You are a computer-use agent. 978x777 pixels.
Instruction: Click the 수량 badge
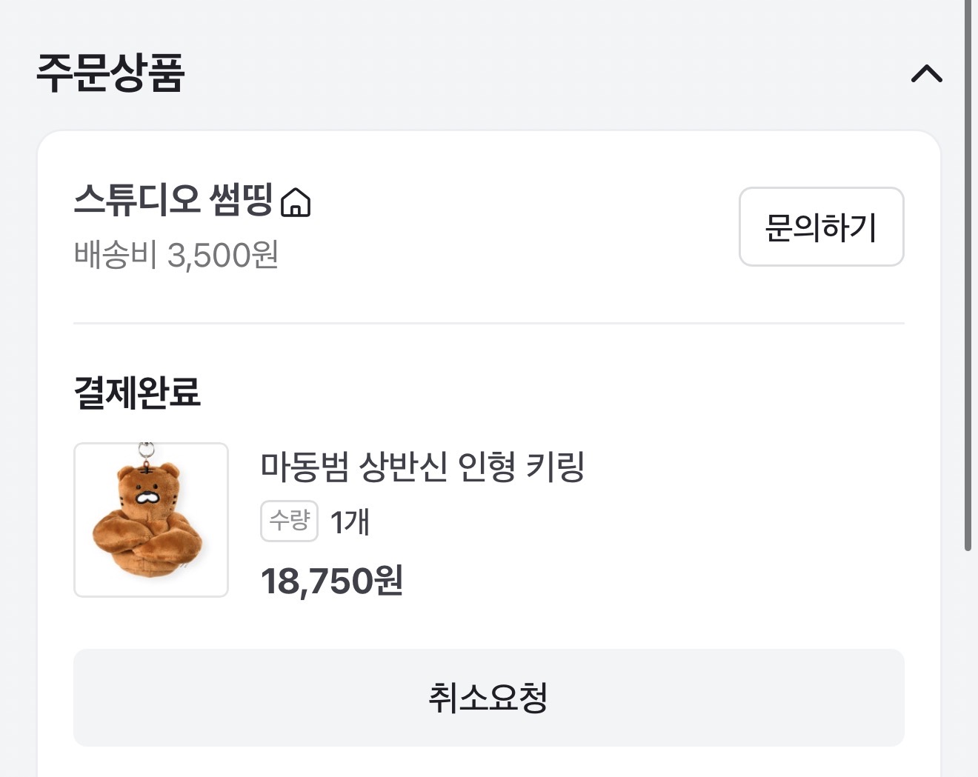289,521
